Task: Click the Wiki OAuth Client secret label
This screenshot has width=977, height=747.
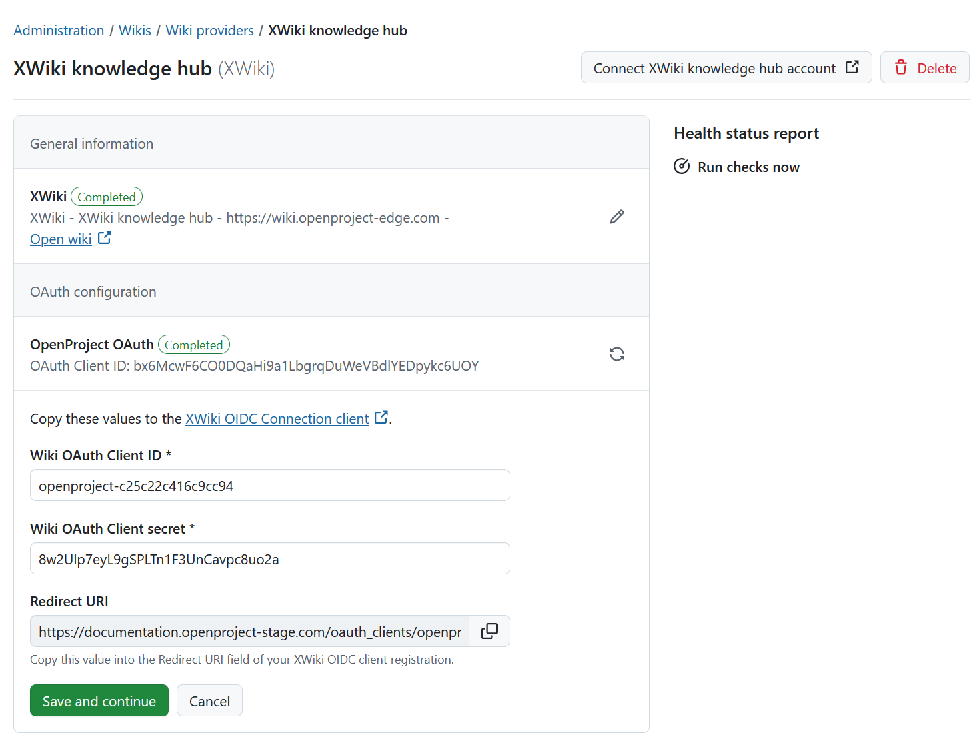Action: 113,529
